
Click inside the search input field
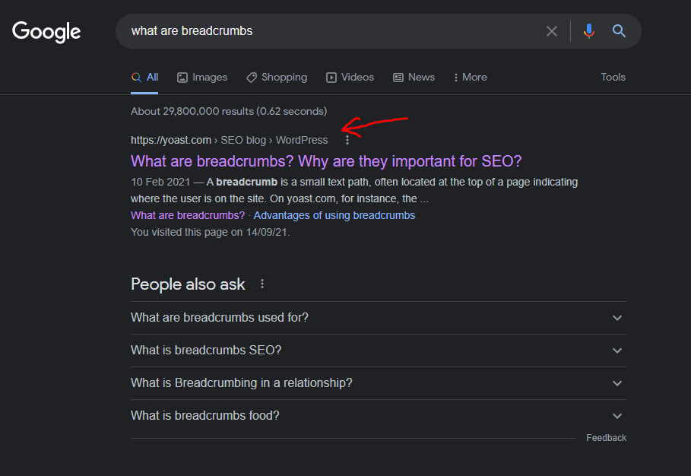pos(304,31)
